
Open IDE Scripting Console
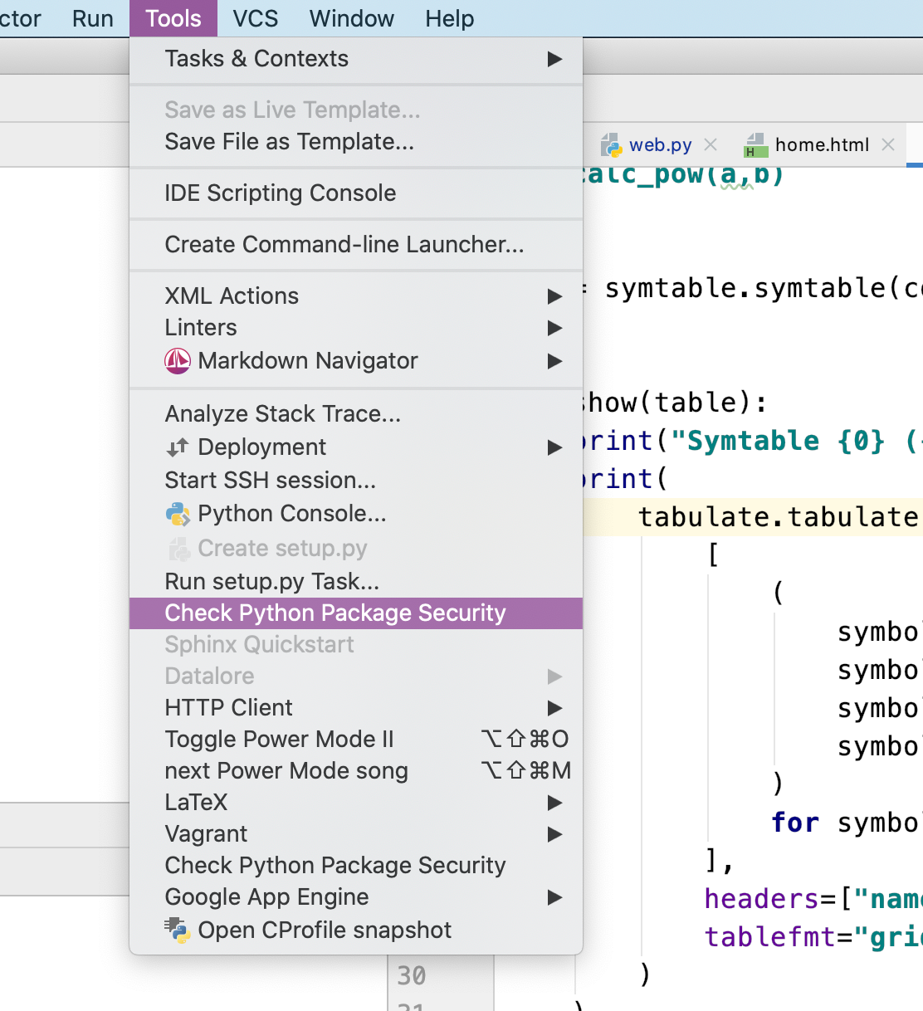(x=356, y=193)
